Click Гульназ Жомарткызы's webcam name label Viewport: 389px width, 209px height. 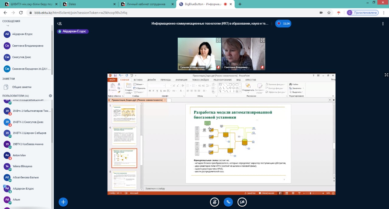pos(192,67)
